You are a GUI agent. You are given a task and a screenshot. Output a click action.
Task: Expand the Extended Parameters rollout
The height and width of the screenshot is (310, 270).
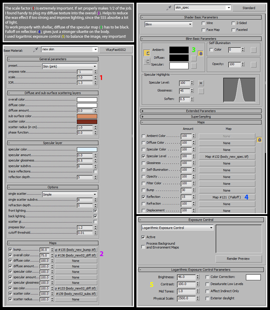pos(201,111)
